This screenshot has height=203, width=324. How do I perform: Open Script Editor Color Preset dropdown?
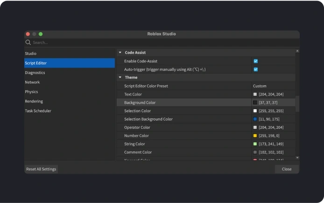point(273,86)
